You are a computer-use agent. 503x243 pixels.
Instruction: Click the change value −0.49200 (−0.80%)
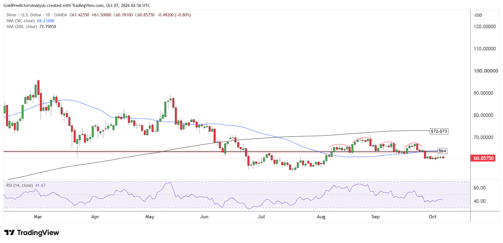coord(174,15)
